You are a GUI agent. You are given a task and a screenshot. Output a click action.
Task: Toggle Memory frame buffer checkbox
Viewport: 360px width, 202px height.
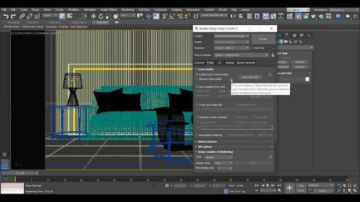click(197, 79)
